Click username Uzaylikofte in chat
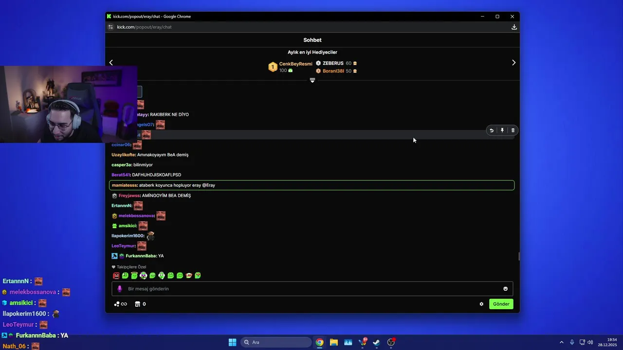Image resolution: width=623 pixels, height=350 pixels. coord(124,155)
